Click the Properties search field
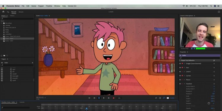 (200, 58)
